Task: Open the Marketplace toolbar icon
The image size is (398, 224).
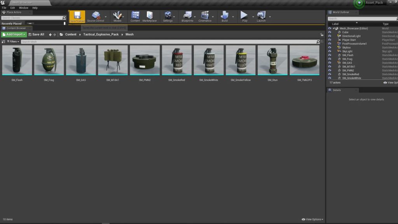Action: pyautogui.click(x=149, y=16)
